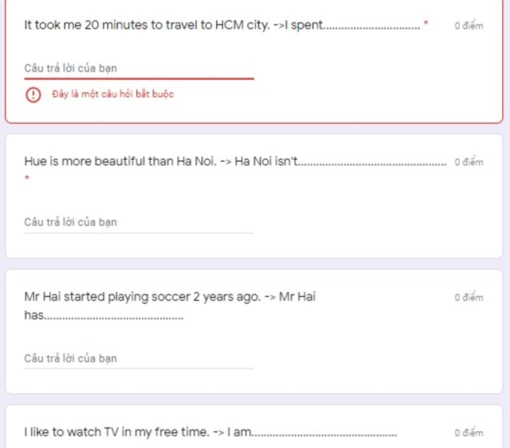Image resolution: width=510 pixels, height=448 pixels.
Task: Focus the answer field for 'Mr Hai has' question
Action: click(139, 358)
